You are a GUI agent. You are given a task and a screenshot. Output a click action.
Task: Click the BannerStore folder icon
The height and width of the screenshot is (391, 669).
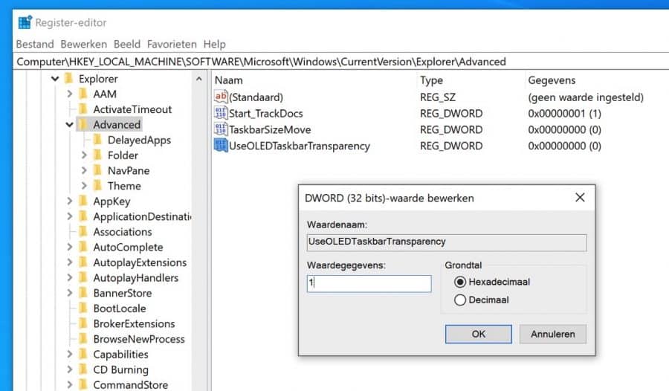(83, 293)
